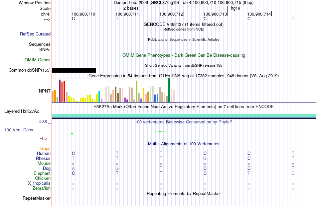
Task: Click 'Multiz Alignments of 100 Vertebrates' title
Action: pos(184,144)
